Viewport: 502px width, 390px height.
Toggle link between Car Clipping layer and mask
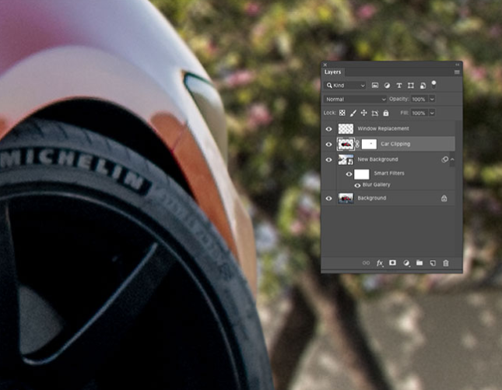point(357,144)
